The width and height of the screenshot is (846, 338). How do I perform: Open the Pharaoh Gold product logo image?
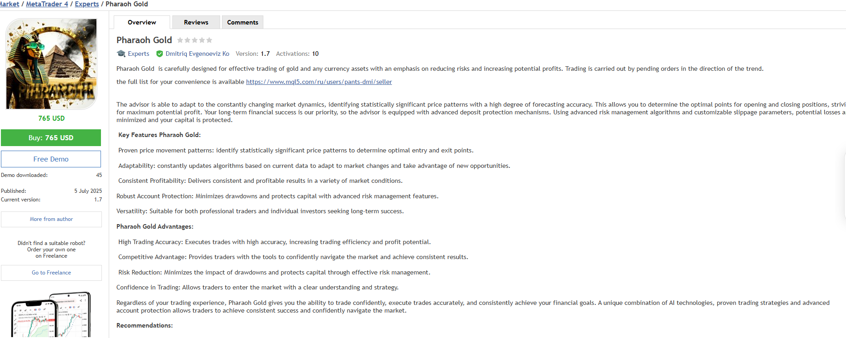pyautogui.click(x=51, y=64)
